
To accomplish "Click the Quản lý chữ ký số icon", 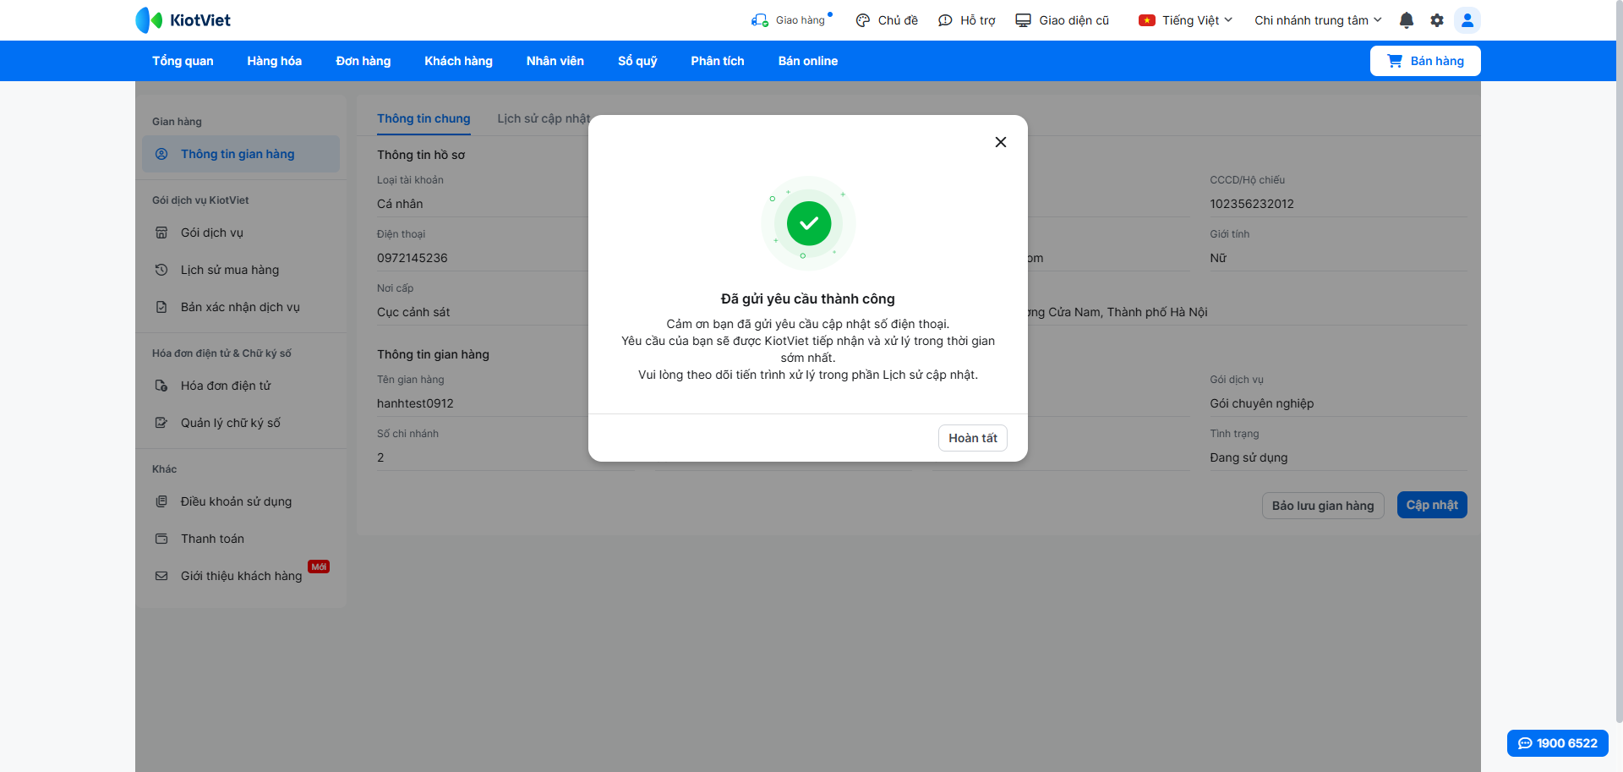I will 161,423.
